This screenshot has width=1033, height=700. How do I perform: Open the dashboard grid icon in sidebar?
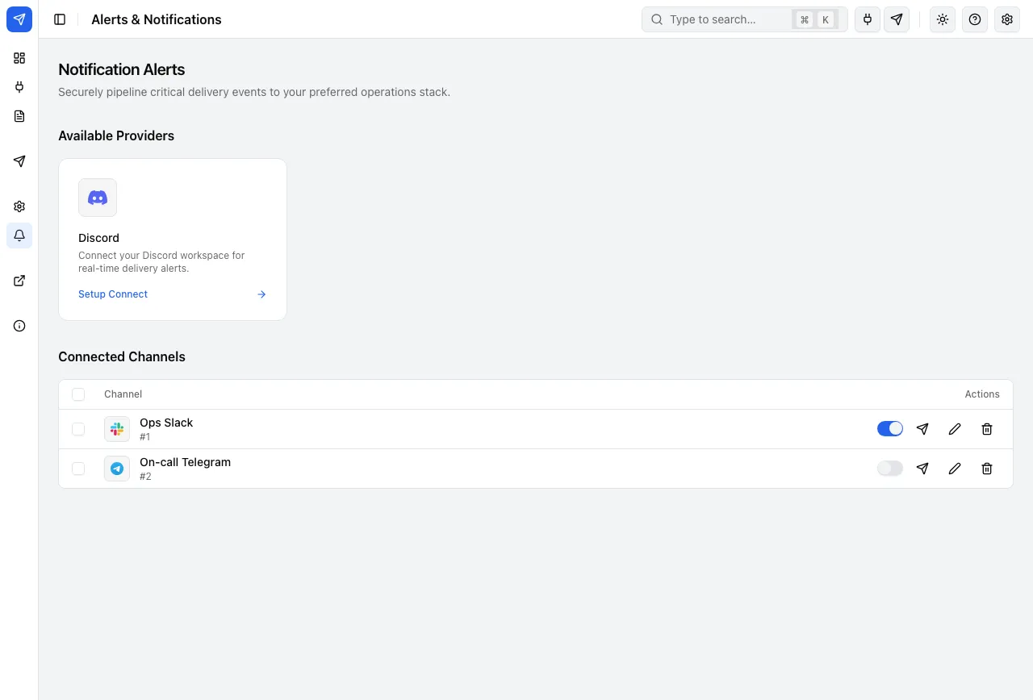pos(19,58)
